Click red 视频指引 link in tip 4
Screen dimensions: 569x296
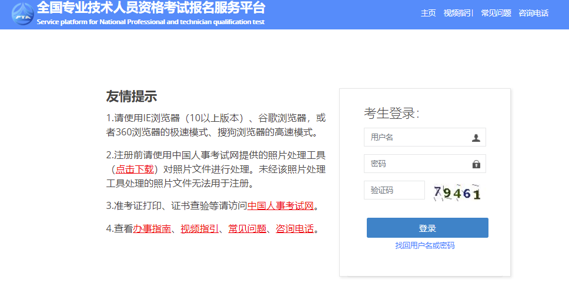coord(199,229)
